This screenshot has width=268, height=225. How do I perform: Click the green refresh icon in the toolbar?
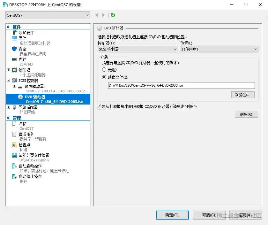coord(113,15)
